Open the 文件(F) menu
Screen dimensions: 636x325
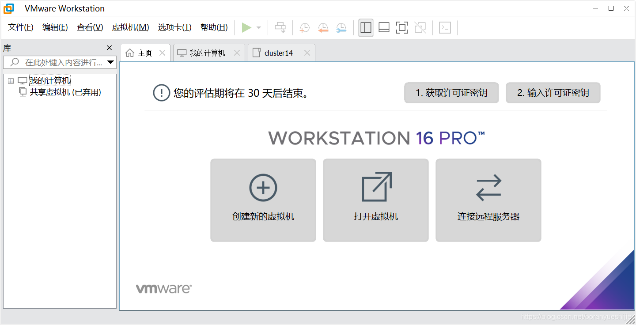(x=21, y=27)
